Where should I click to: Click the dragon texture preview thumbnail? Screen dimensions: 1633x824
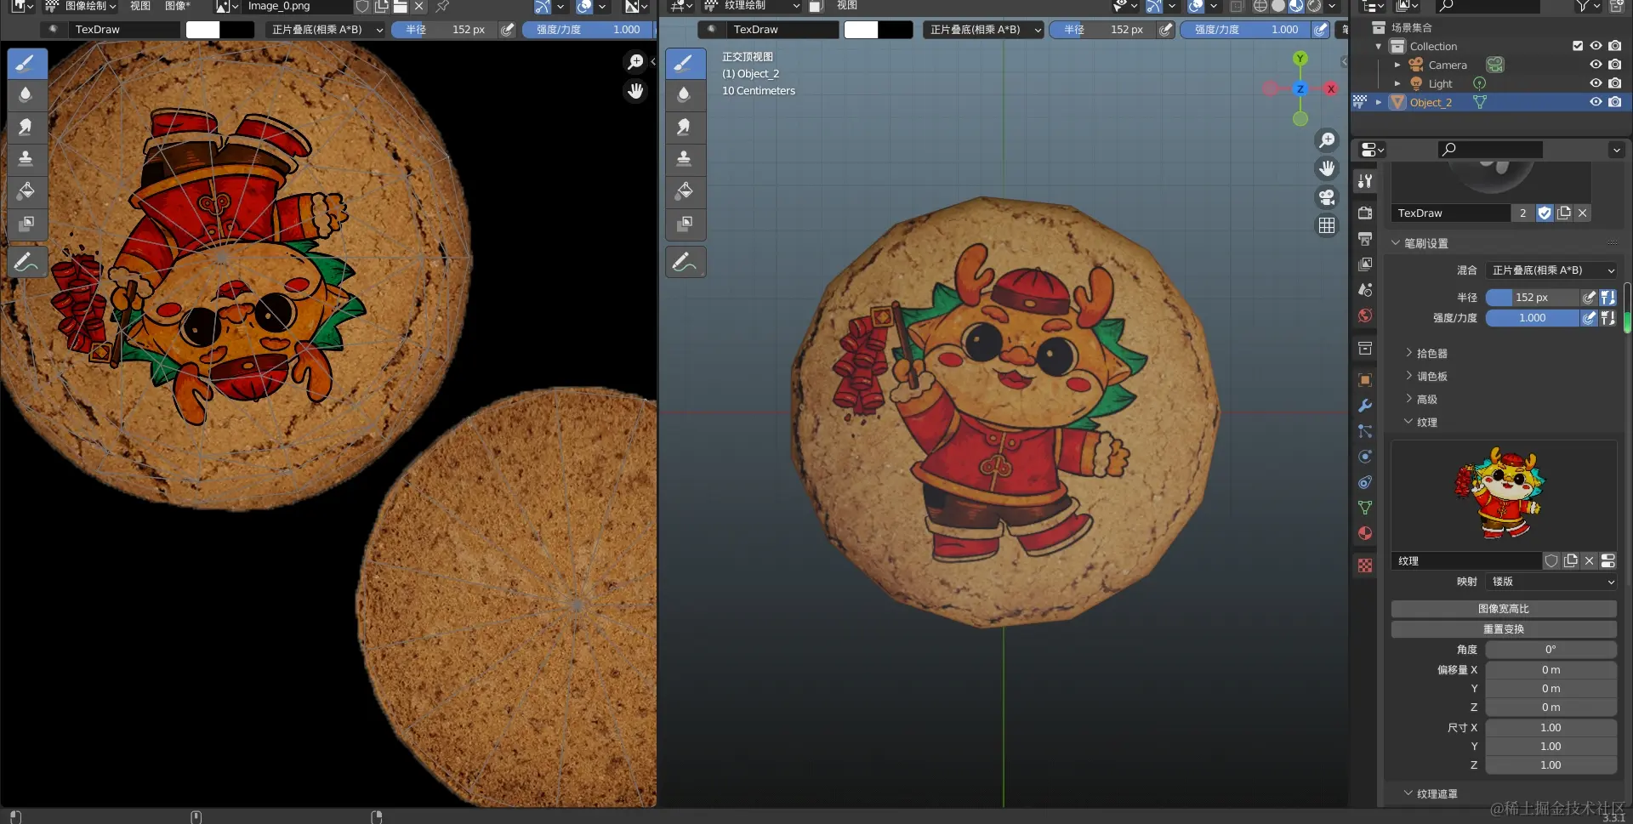1503,494
